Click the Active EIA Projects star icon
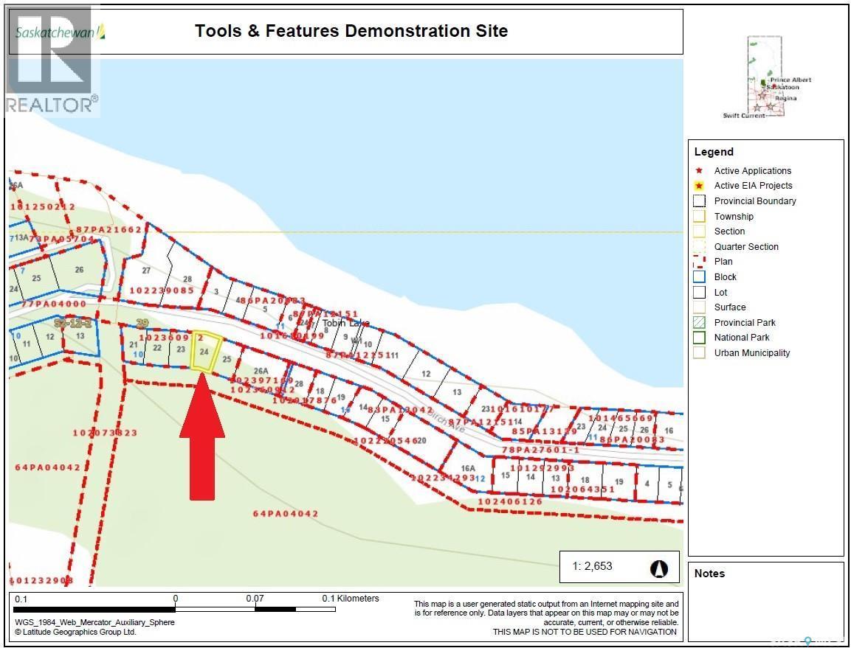 [699, 185]
